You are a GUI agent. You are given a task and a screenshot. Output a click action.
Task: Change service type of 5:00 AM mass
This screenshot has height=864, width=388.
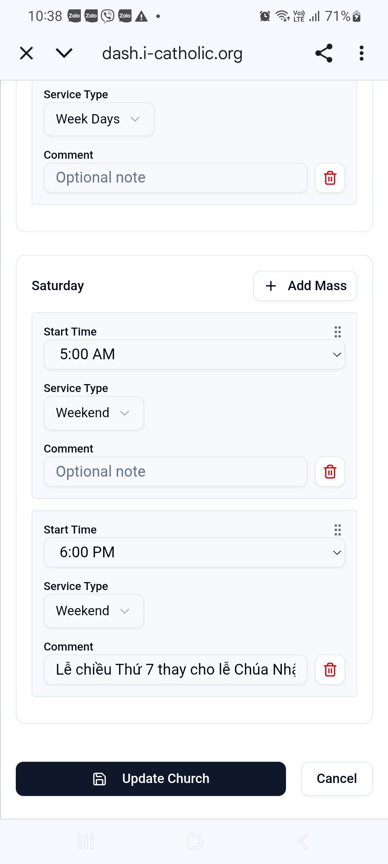click(93, 413)
